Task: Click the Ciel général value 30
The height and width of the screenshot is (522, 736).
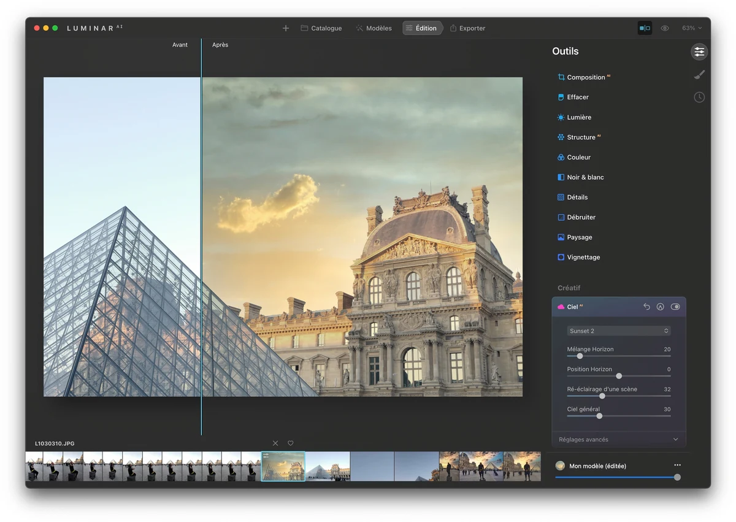Action: tap(667, 409)
